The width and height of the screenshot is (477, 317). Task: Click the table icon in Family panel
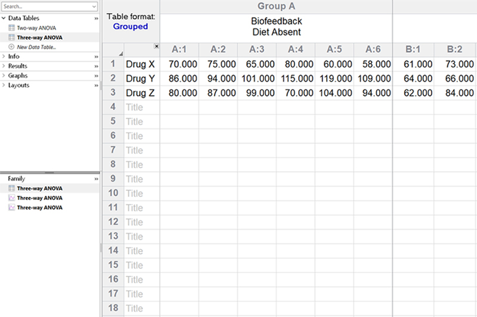point(11,189)
